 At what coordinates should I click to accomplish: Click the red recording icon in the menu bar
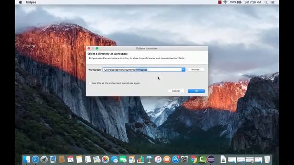pyautogui.click(x=220, y=2)
